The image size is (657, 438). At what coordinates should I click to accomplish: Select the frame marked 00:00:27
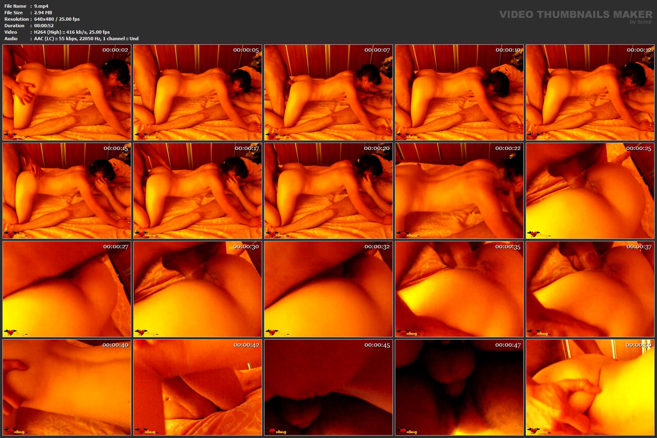click(x=67, y=289)
